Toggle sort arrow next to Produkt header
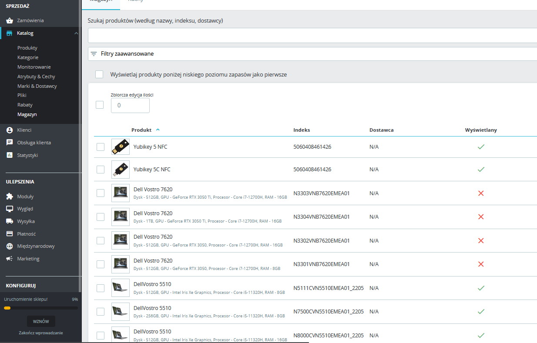The height and width of the screenshot is (343, 537). [158, 130]
